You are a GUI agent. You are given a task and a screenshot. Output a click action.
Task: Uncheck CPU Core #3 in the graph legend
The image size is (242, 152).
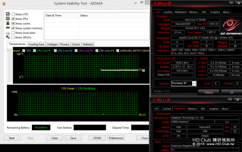(x=76, y=51)
